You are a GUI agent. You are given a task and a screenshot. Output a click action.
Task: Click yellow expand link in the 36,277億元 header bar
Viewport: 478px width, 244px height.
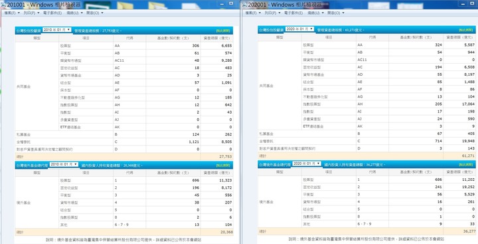466,165
